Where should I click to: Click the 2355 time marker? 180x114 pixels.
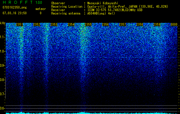[x=88, y=25]
